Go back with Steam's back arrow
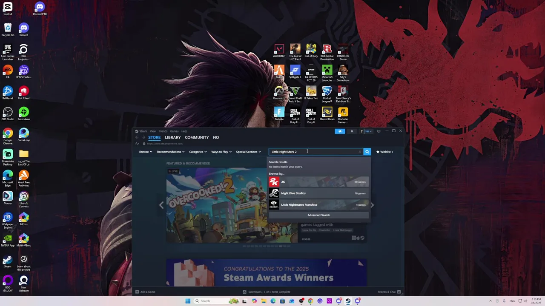Image resolution: width=545 pixels, height=306 pixels. pyautogui.click(x=137, y=137)
